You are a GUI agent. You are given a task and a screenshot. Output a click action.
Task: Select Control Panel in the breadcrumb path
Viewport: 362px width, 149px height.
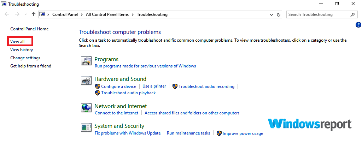coord(65,14)
